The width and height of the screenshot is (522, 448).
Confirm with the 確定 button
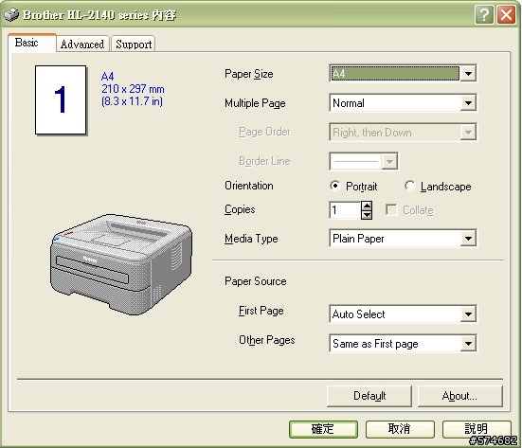pos(323,429)
